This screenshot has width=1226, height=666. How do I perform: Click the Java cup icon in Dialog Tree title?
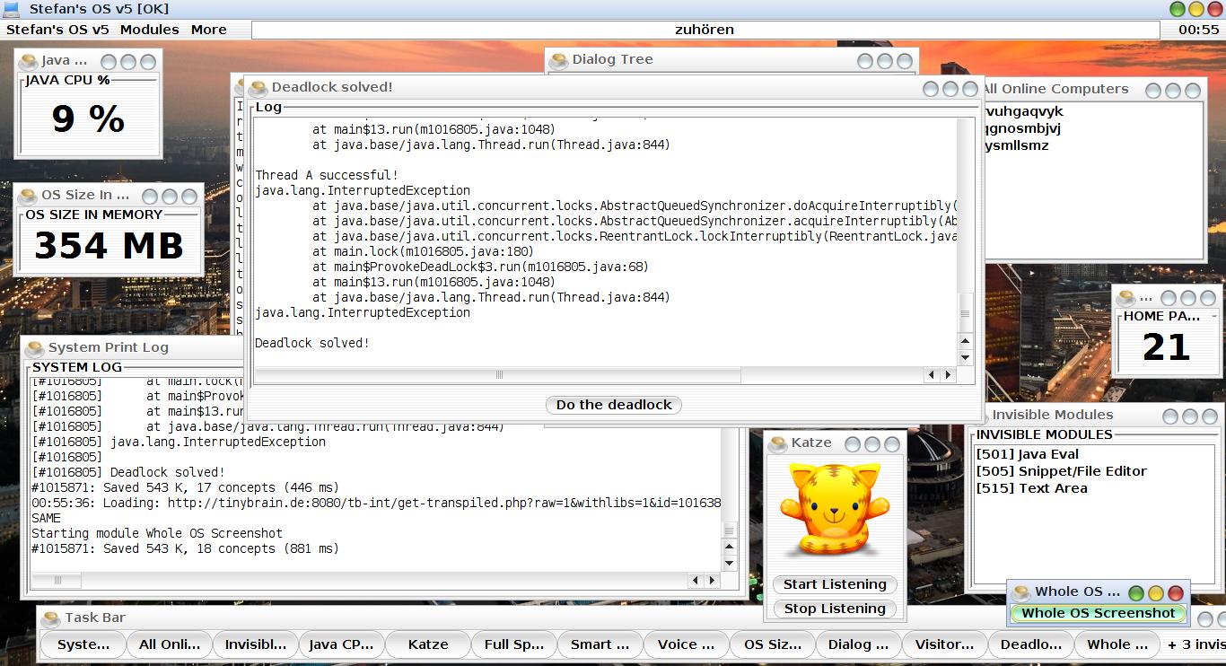click(x=559, y=60)
